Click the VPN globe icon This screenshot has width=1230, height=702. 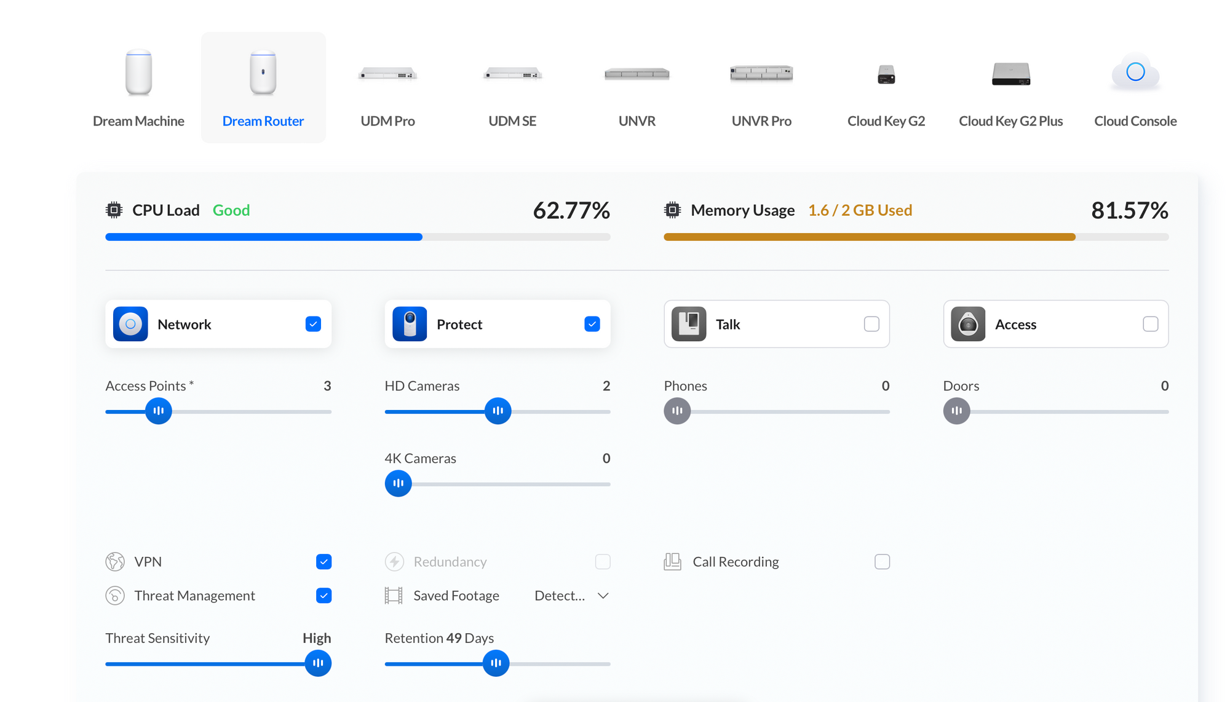pos(115,562)
